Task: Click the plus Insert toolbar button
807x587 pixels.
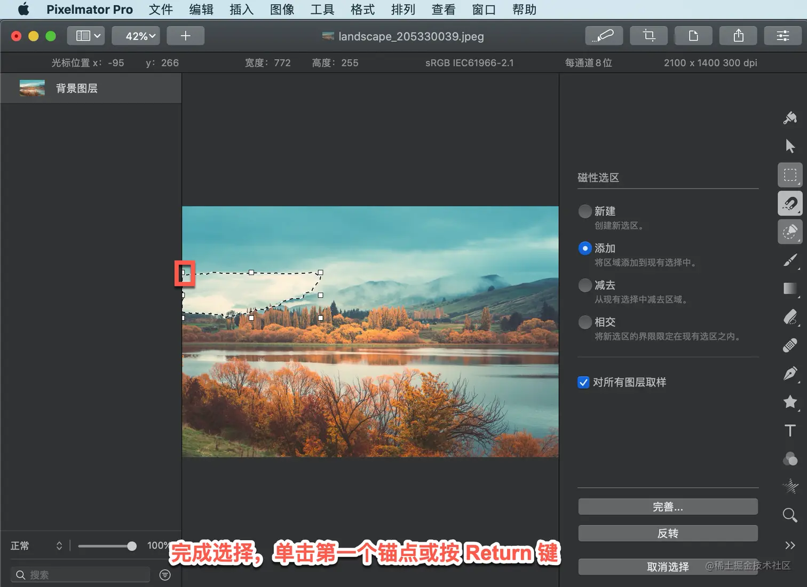Action: coord(186,36)
